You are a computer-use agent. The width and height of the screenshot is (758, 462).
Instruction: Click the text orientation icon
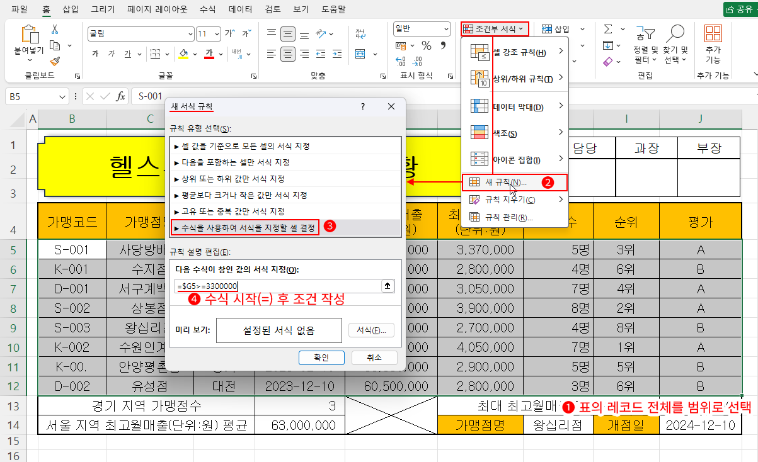(322, 33)
